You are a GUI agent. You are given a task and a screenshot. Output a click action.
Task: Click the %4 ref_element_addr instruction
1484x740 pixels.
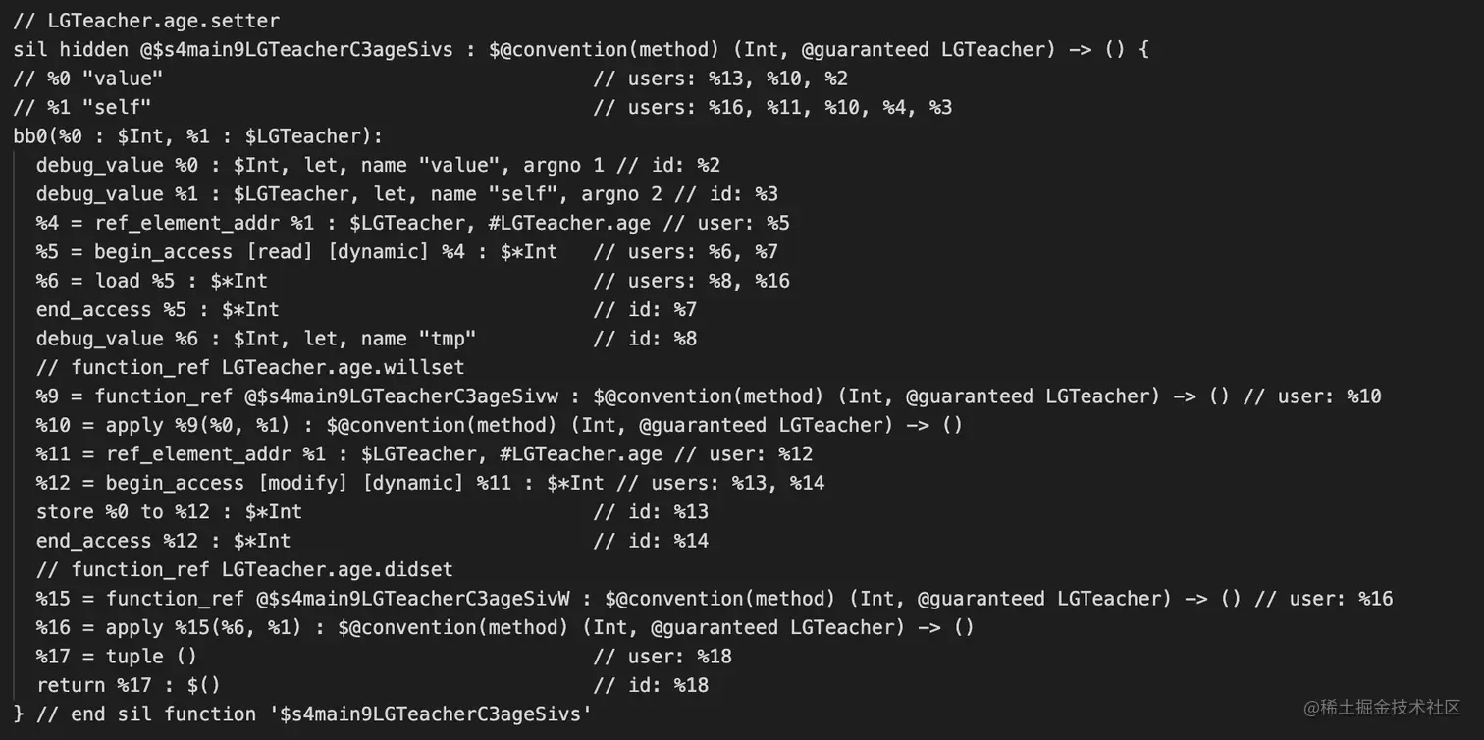pyautogui.click(x=413, y=223)
